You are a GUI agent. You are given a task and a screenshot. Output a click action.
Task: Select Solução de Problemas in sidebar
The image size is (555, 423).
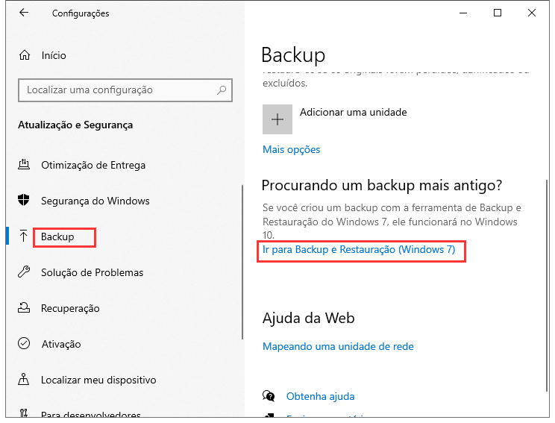[x=92, y=272]
